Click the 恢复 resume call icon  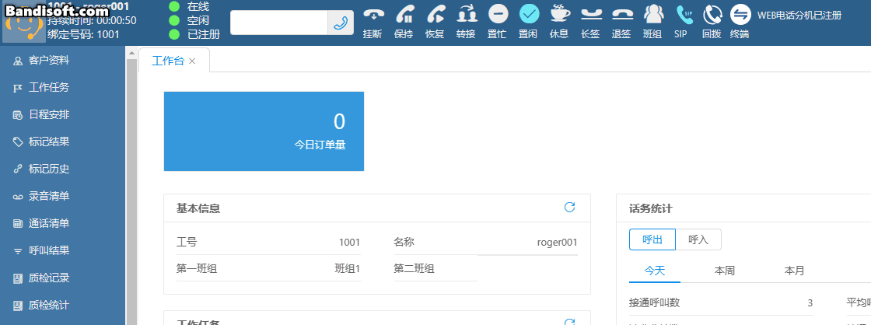(435, 15)
